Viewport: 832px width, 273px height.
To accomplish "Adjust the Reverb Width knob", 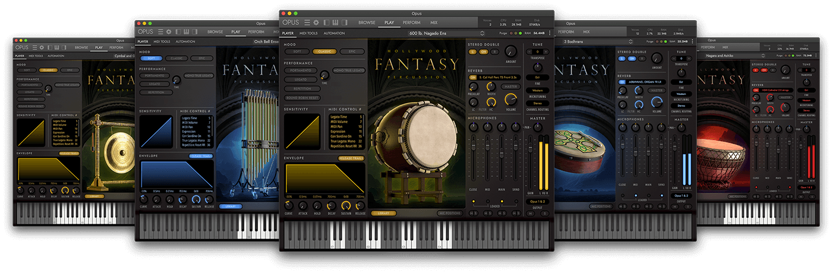I will [x=490, y=87].
